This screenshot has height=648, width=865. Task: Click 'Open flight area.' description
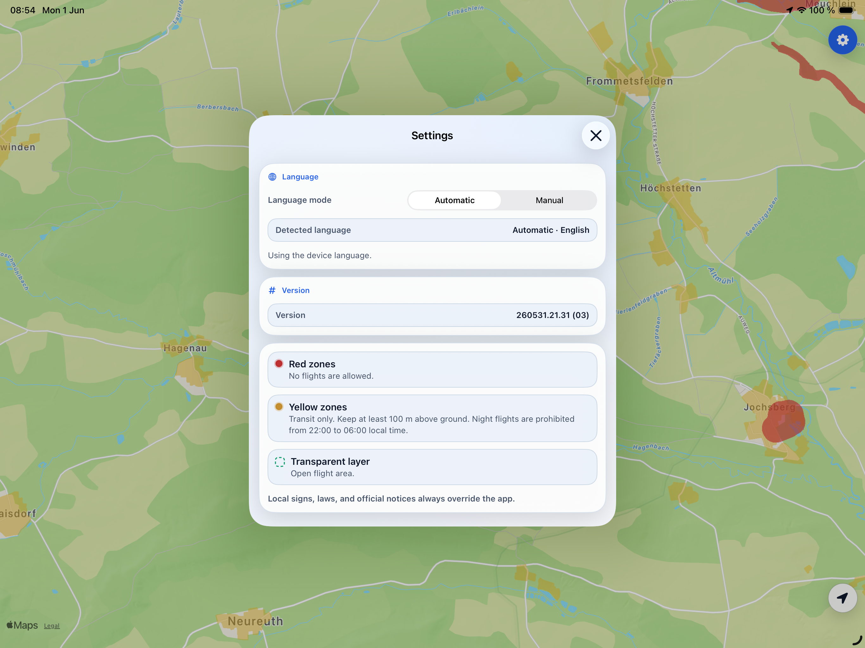tap(322, 473)
